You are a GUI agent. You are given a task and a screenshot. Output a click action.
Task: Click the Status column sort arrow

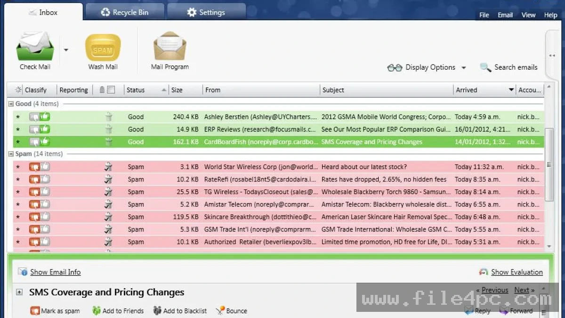[x=164, y=90]
